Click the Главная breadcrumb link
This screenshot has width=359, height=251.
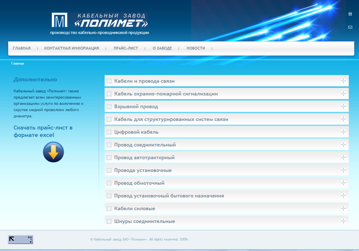click(x=18, y=64)
